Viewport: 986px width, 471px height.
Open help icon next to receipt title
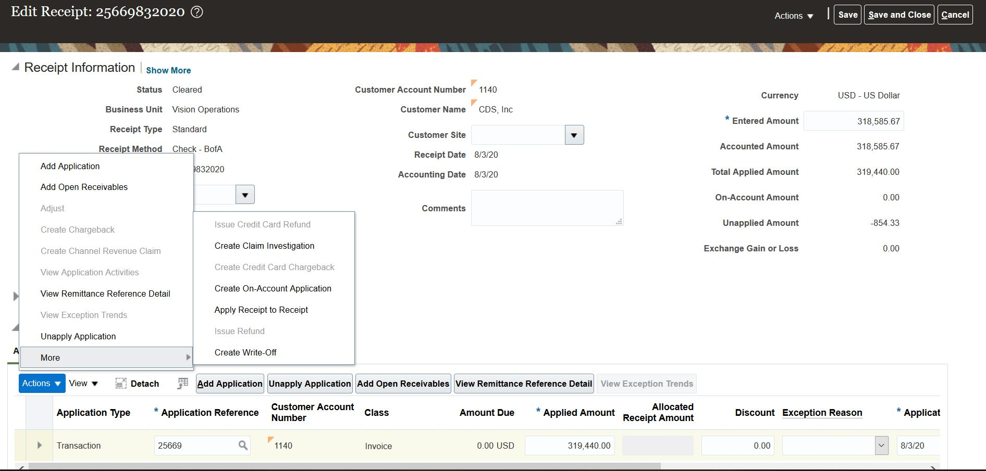197,12
